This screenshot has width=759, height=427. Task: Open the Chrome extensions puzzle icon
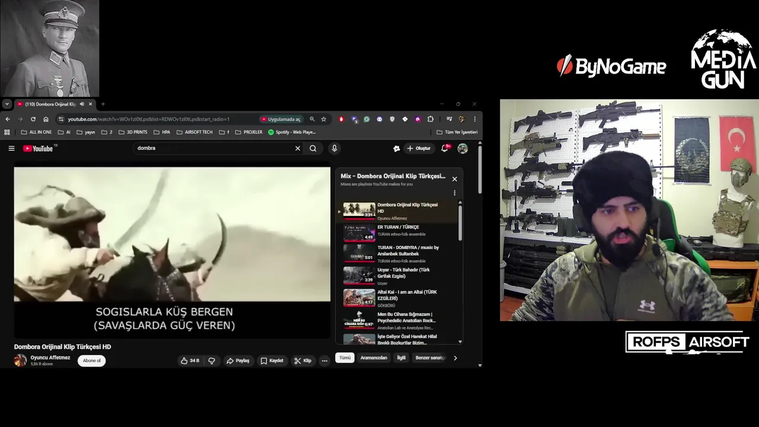pos(430,119)
